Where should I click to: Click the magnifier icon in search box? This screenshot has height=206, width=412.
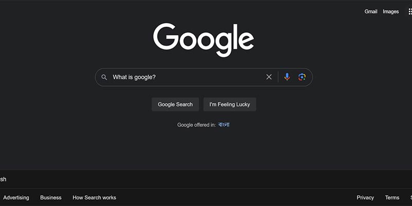coord(104,77)
